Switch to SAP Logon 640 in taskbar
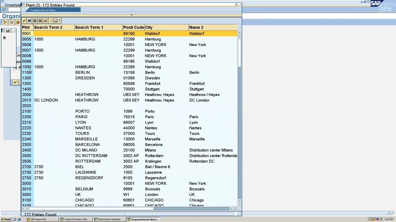This screenshot has width=396, height=222. [x=42, y=219]
